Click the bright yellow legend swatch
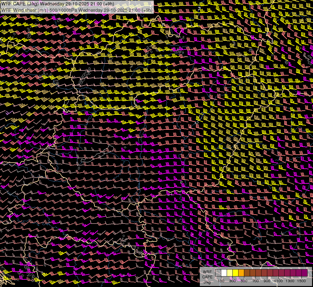Viewport: 313px width, 287px height. (x=235, y=273)
